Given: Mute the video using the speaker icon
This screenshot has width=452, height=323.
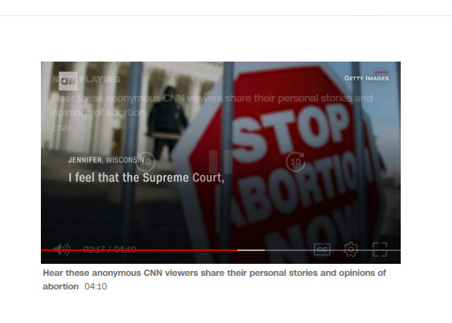Looking at the screenshot, I should tap(62, 249).
